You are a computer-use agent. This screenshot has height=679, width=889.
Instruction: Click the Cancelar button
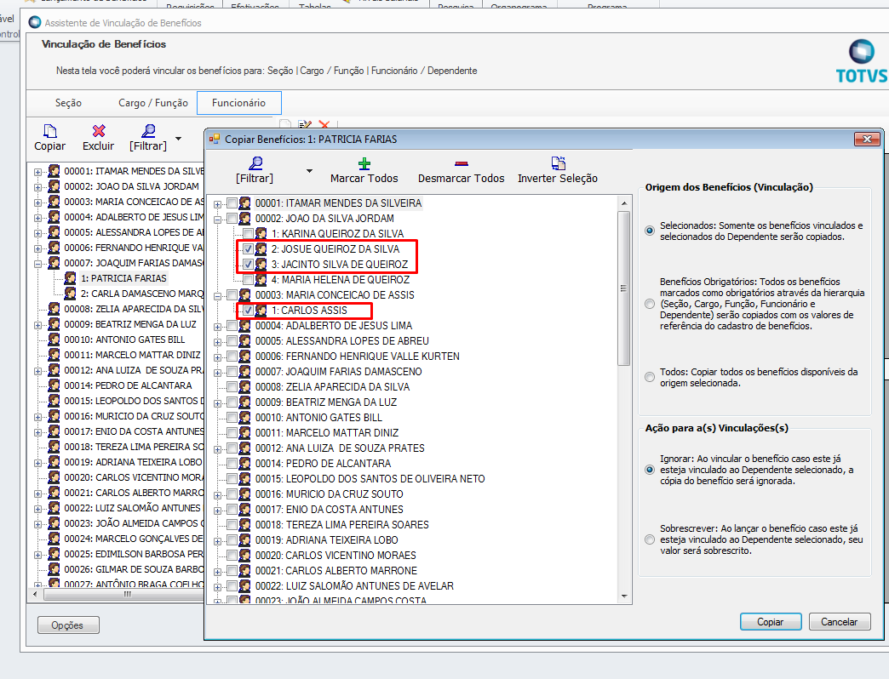(x=839, y=622)
